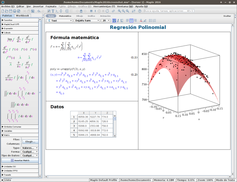Open the Herramientas menu

pyautogui.click(x=104, y=6)
